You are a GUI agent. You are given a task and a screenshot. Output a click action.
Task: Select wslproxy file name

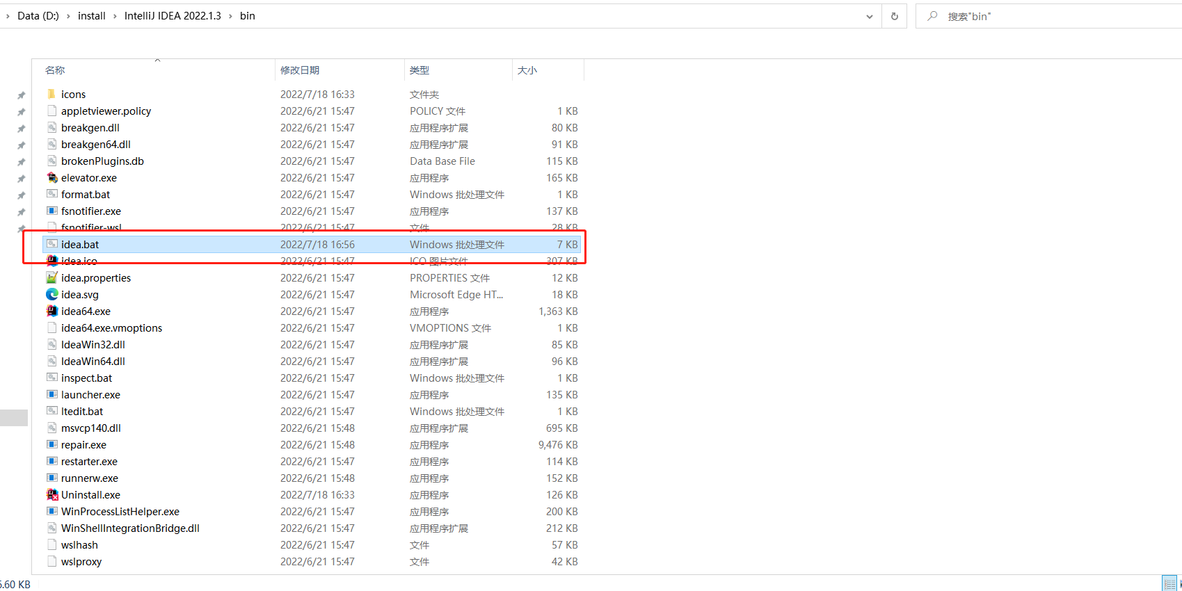pos(81,561)
